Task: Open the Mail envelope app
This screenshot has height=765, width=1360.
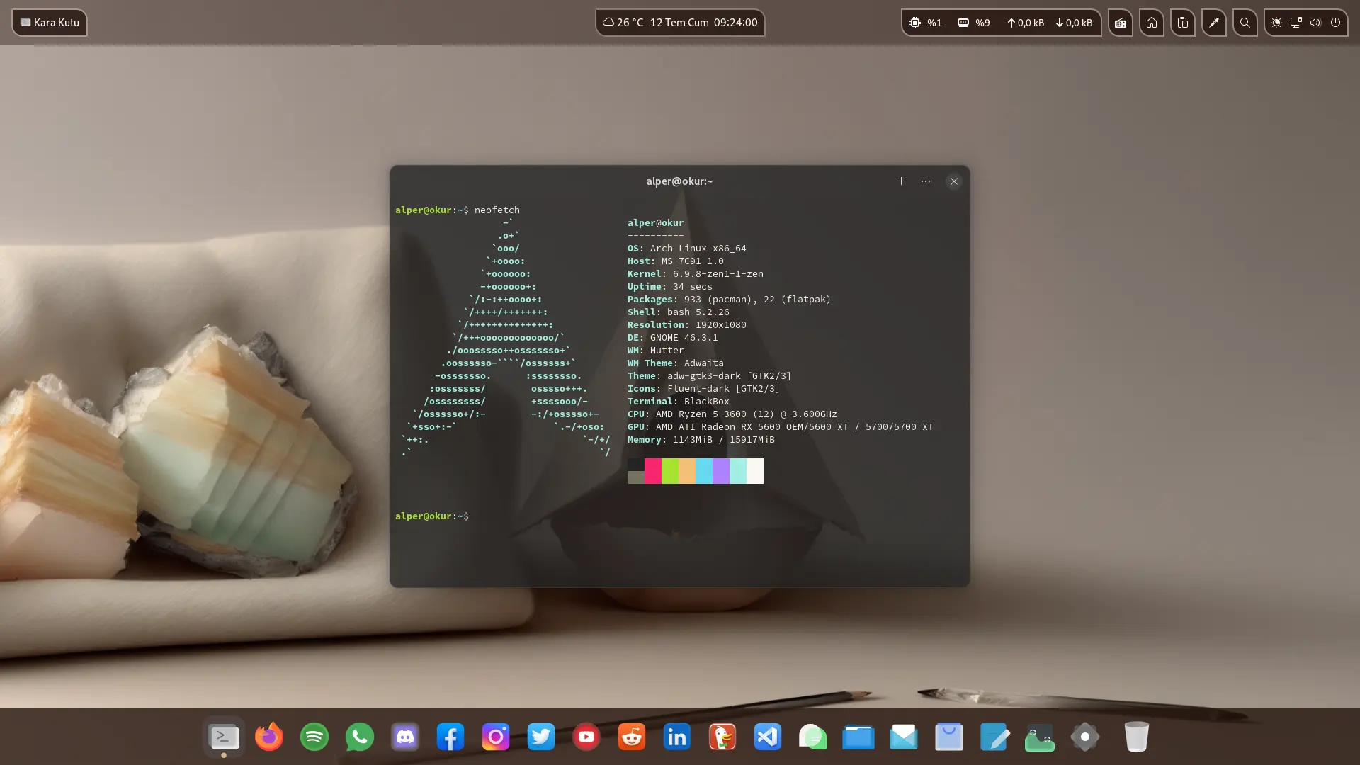Action: click(x=904, y=737)
